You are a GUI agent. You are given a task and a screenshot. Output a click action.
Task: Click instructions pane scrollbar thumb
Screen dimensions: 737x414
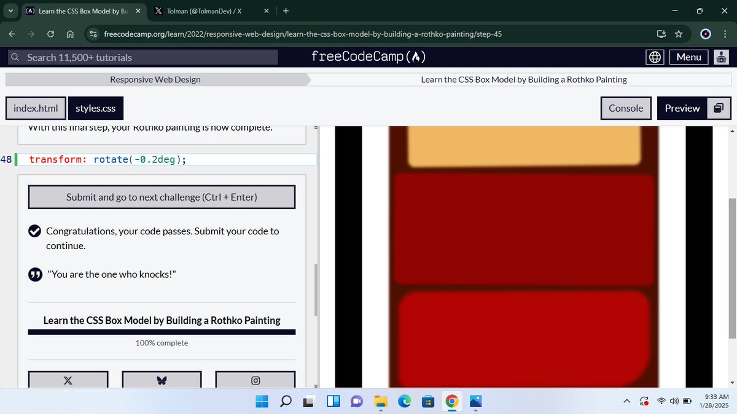pos(316,289)
